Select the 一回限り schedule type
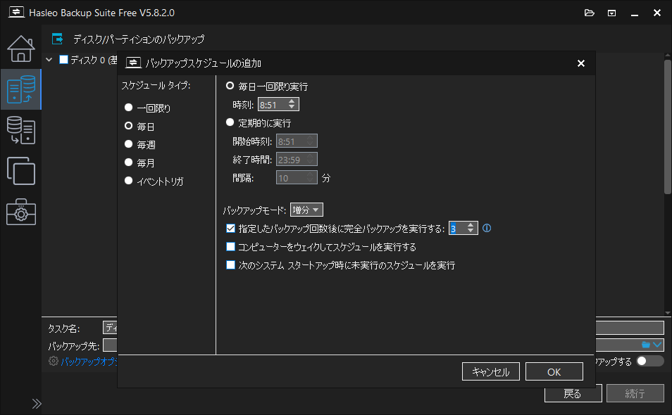Viewport: 672px width, 415px height. click(147, 108)
